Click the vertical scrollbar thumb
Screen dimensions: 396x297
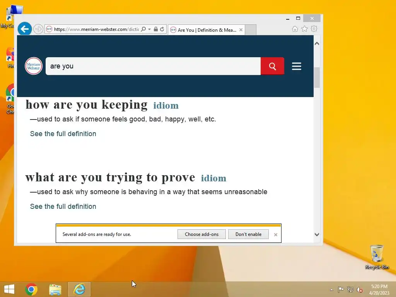(317, 77)
